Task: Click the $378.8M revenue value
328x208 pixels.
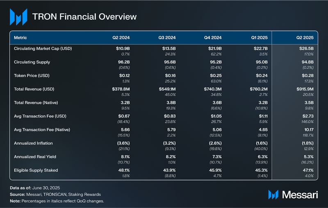Action: point(121,89)
